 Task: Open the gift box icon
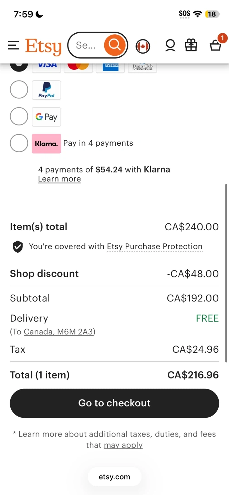(x=191, y=45)
